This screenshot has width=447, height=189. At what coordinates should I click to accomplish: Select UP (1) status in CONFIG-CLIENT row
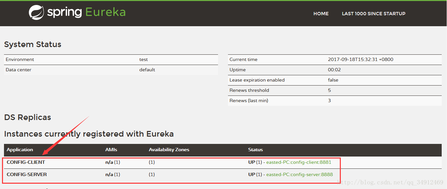pyautogui.click(x=255, y=162)
